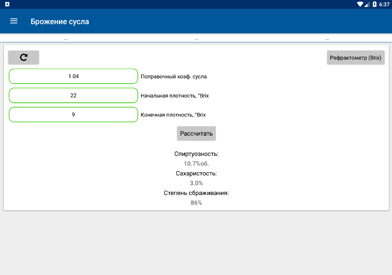392x275 pixels.
Task: Edit the final density field showing 9
Action: pyautogui.click(x=73, y=115)
